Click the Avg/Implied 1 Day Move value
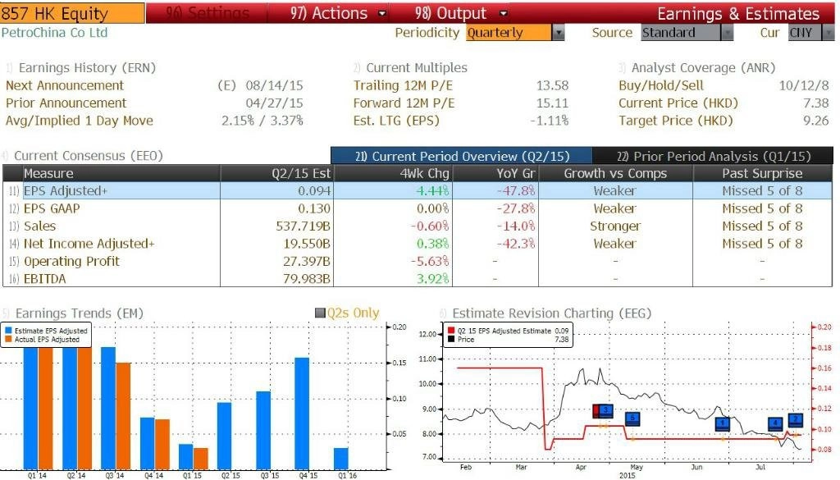 262,121
